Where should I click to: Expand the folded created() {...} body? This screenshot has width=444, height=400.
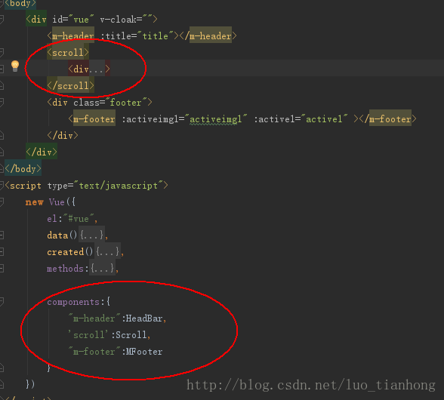pyautogui.click(x=107, y=252)
